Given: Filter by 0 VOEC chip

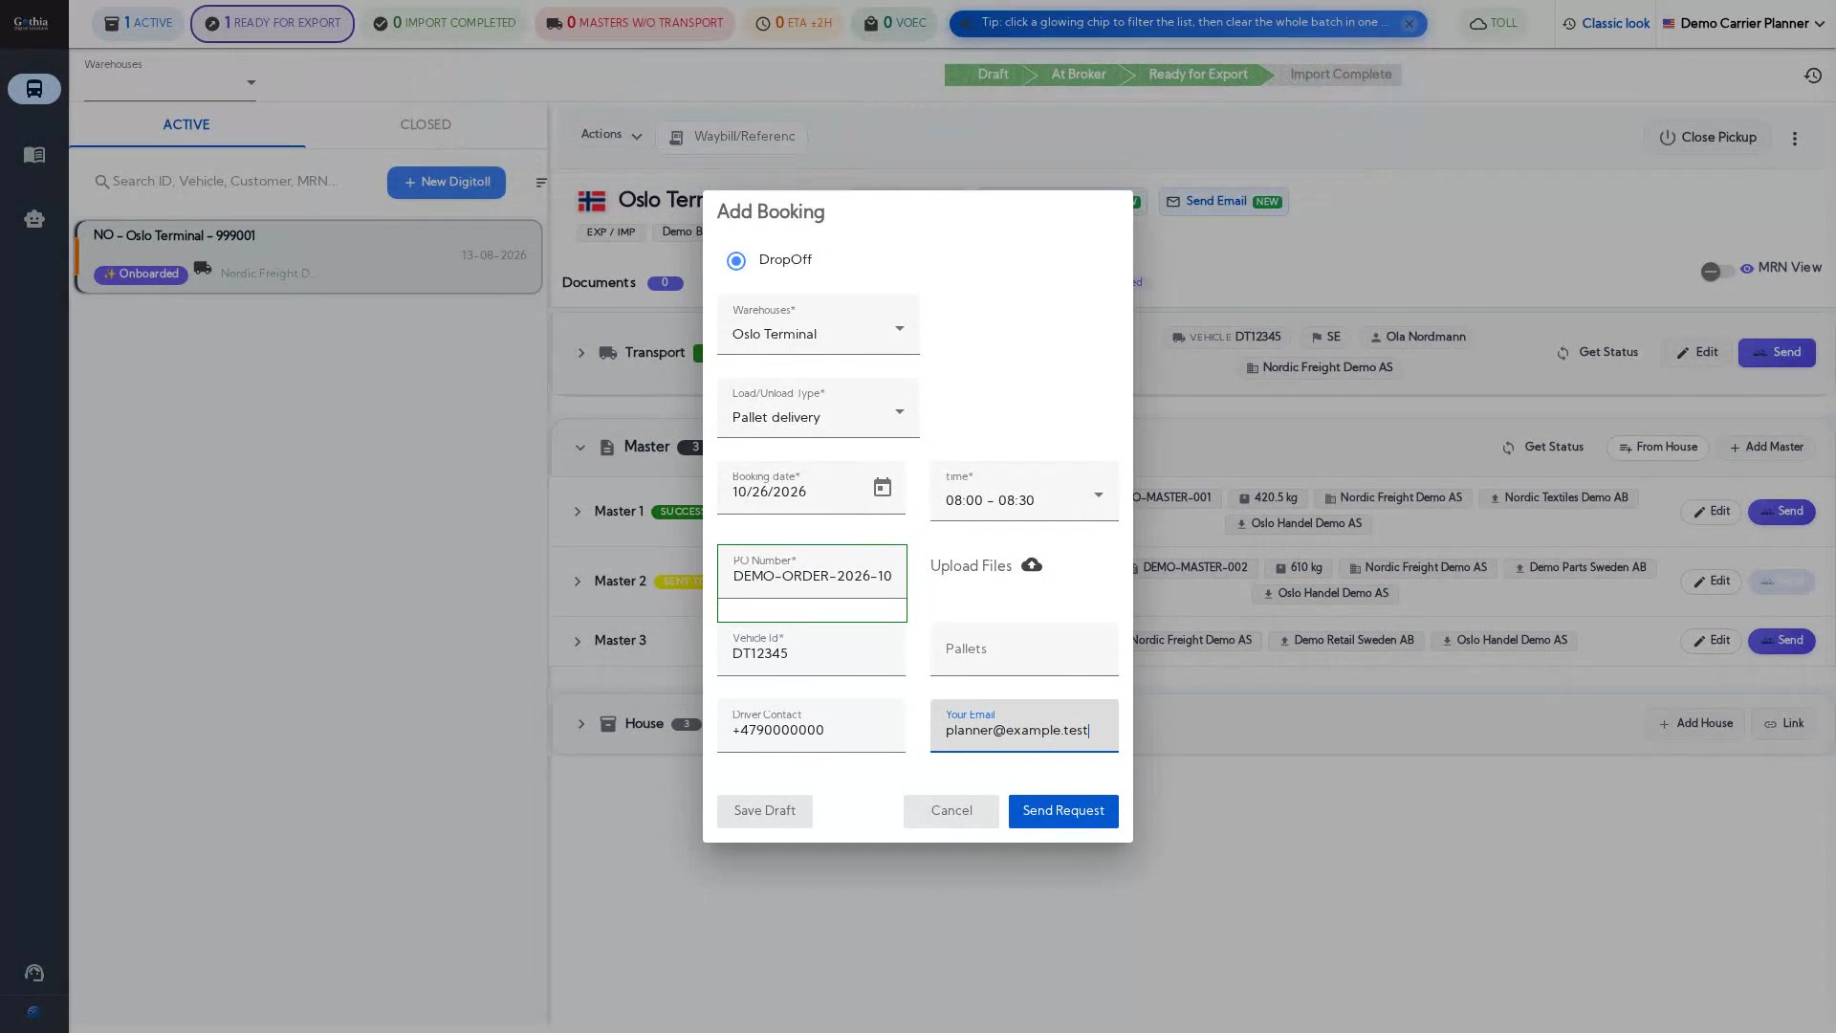Looking at the screenshot, I should (895, 24).
